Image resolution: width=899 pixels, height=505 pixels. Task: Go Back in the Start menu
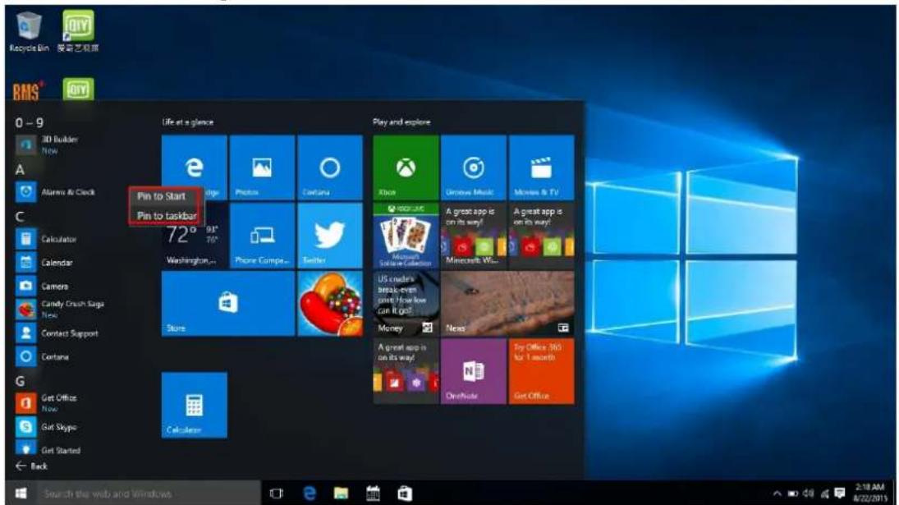pyautogui.click(x=31, y=466)
